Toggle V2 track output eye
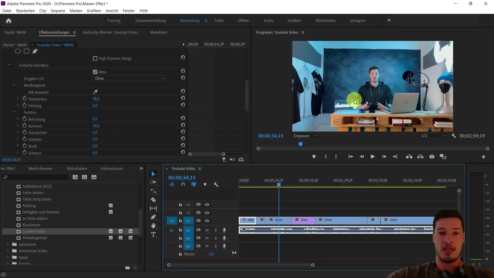Viewport: 494px width, 278px height. 207,213
